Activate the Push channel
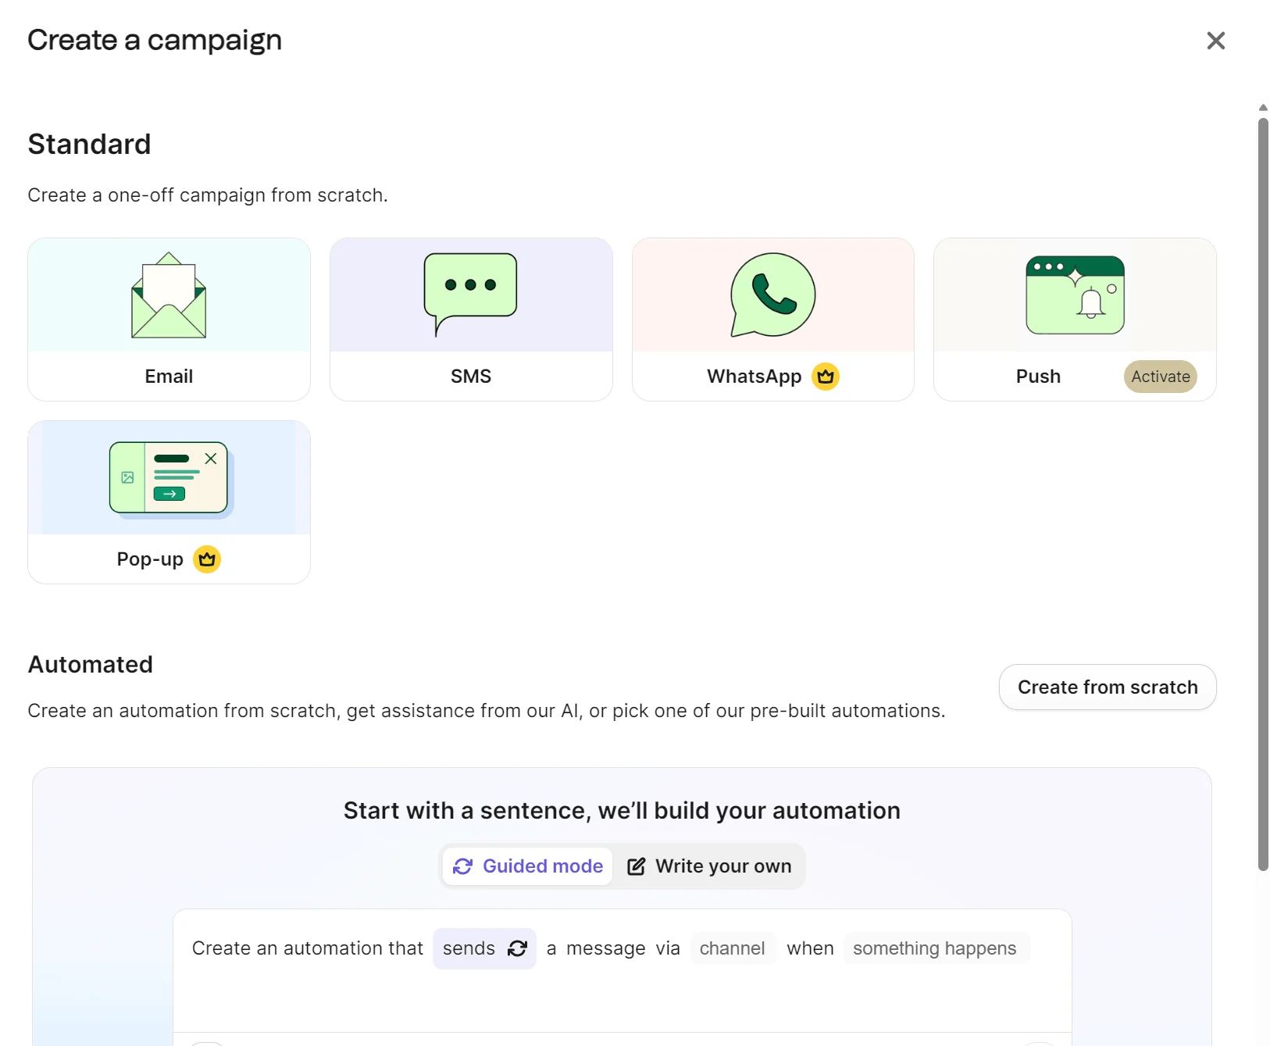The image size is (1270, 1046). tap(1160, 377)
